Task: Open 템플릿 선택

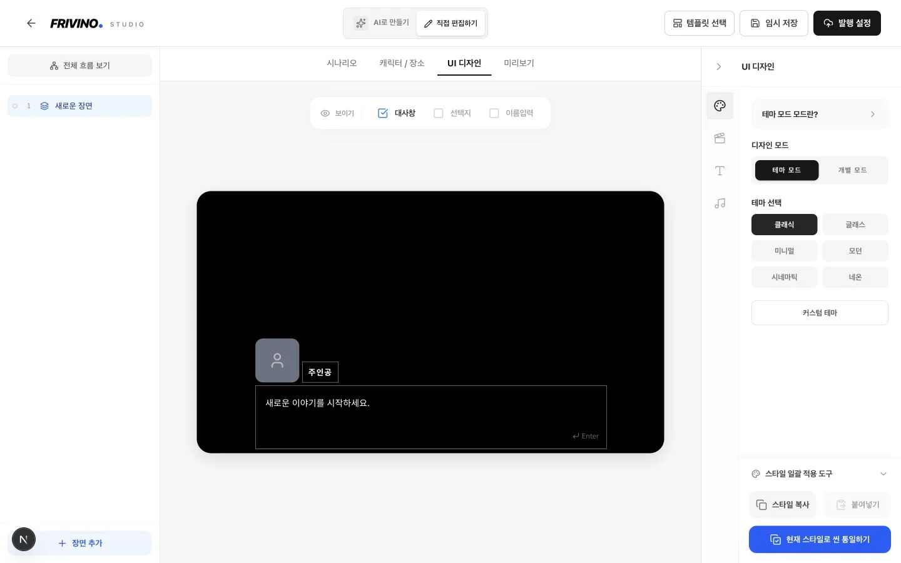Action: [x=700, y=23]
